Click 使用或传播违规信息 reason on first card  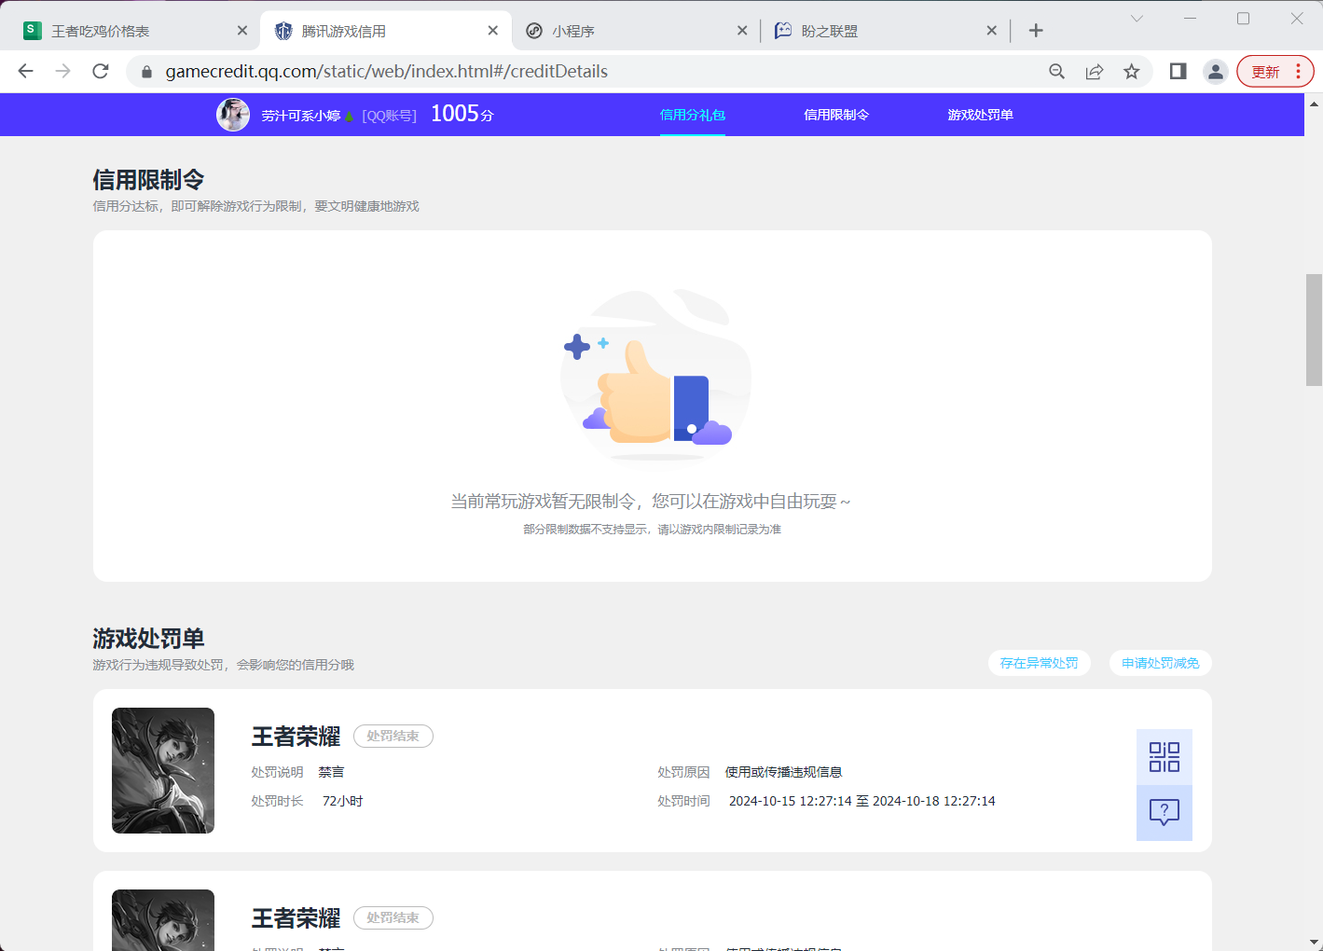coord(784,772)
